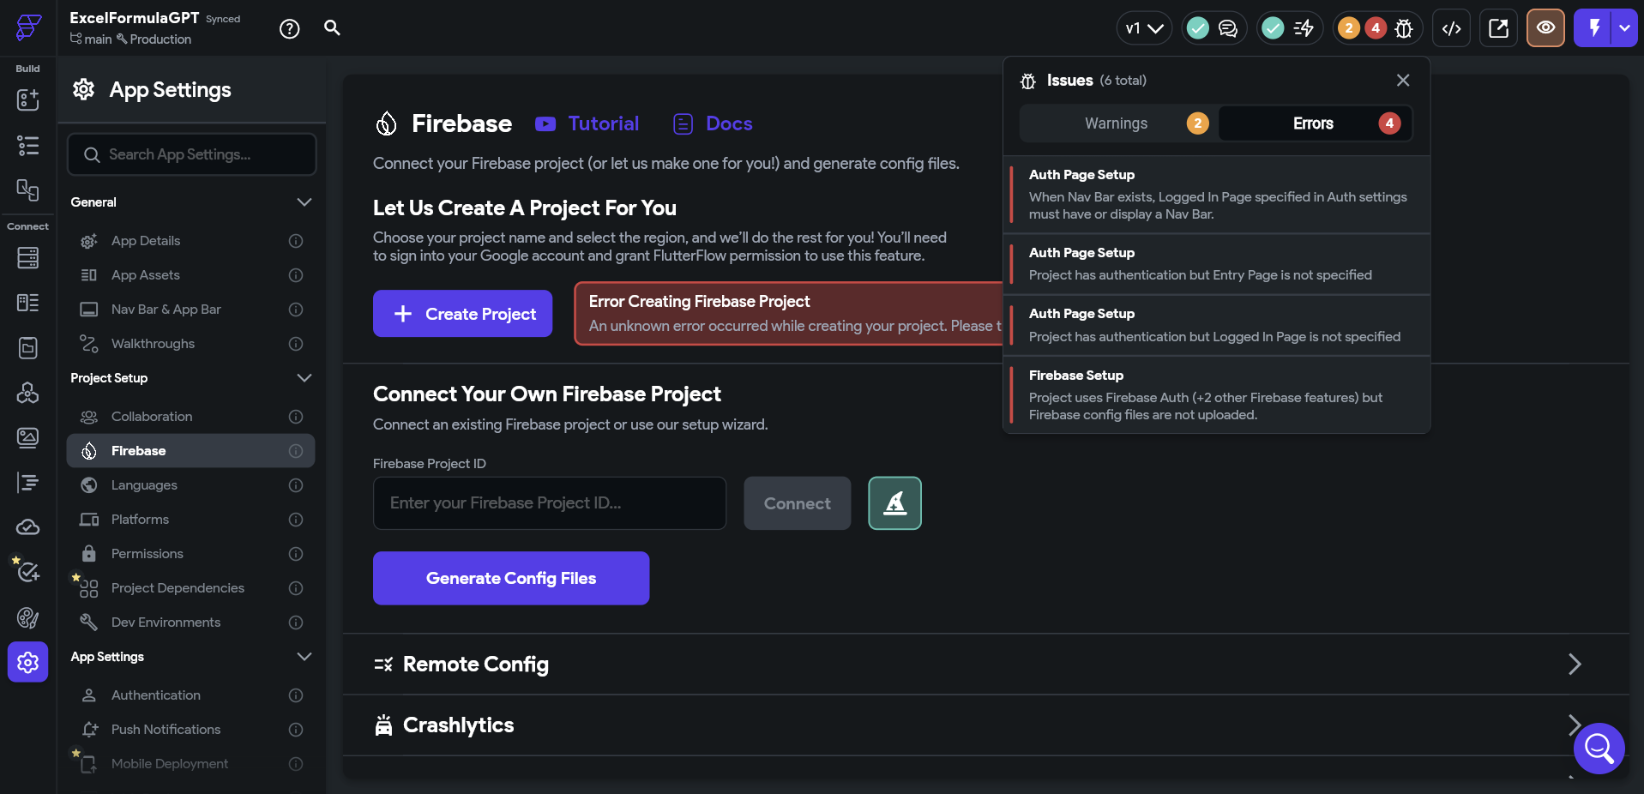
Task: Click the Test Mode lightning button
Action: tap(1593, 28)
